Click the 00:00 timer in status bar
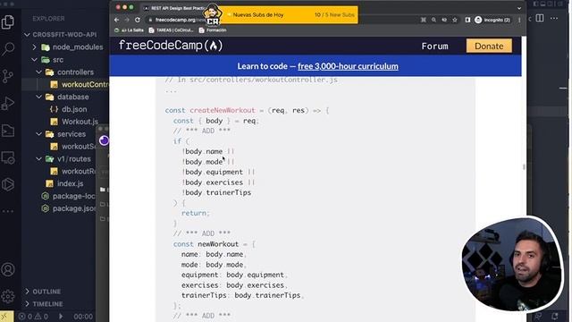This screenshot has width=572, height=322. coord(83,317)
